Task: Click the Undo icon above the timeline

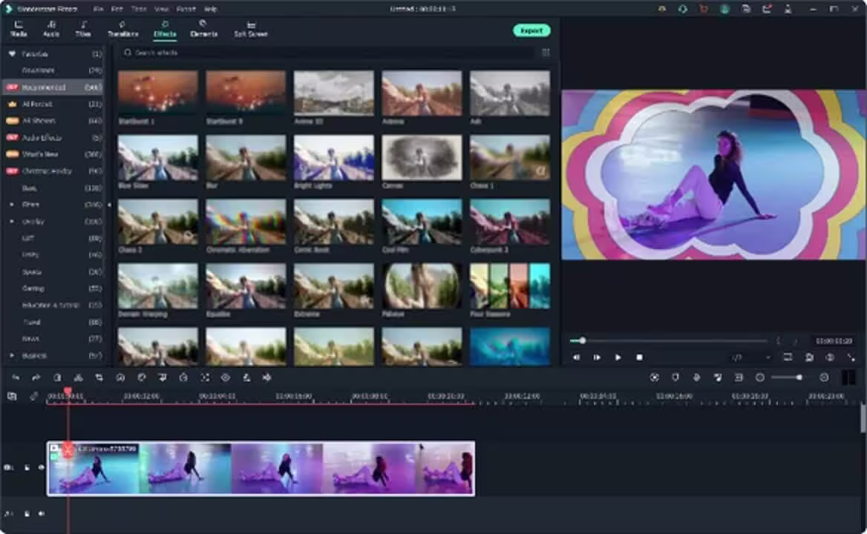Action: click(x=16, y=378)
